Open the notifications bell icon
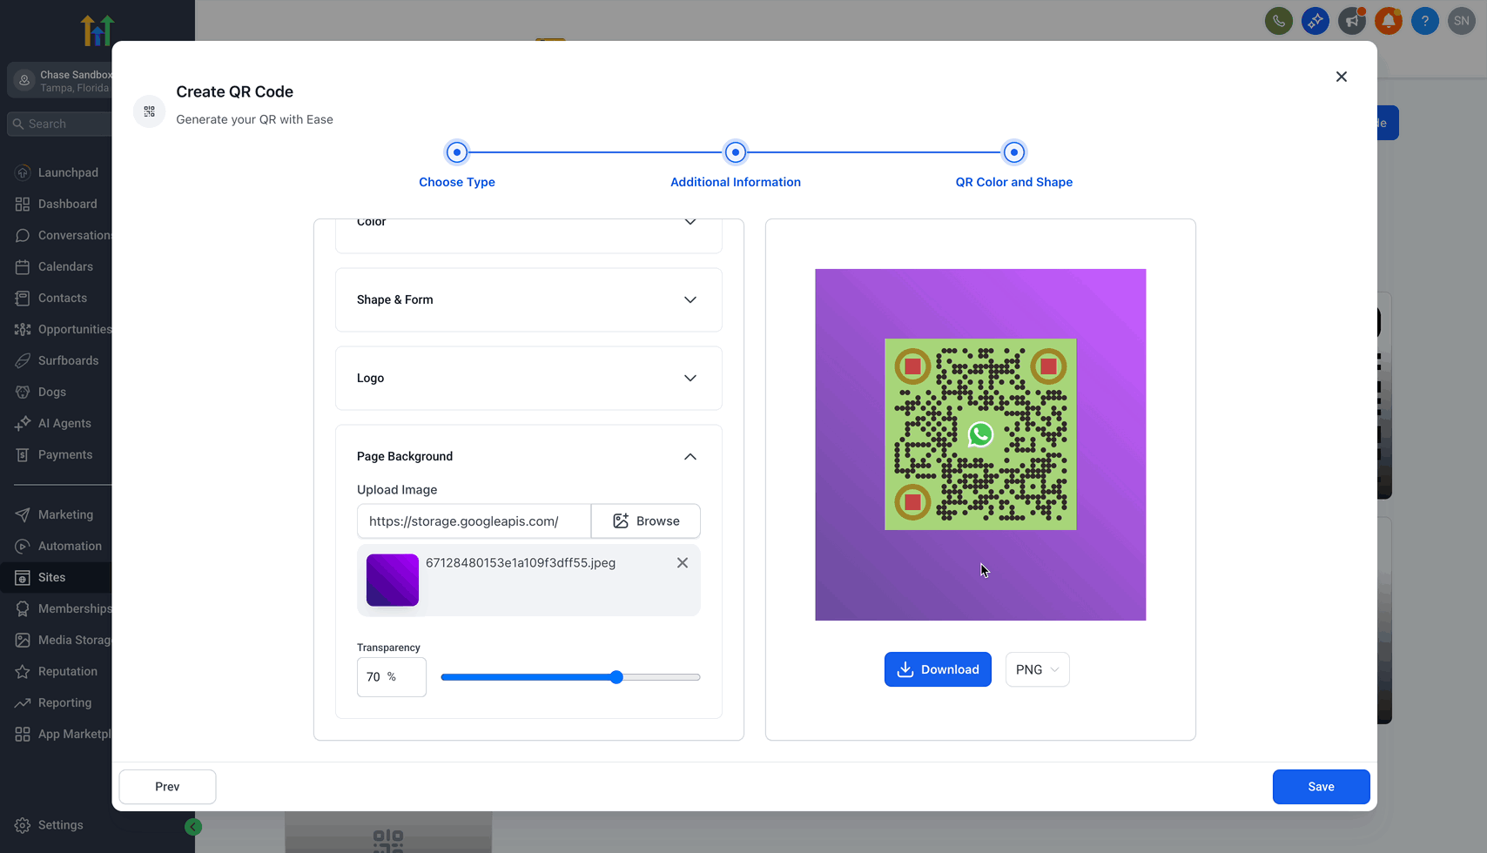The height and width of the screenshot is (853, 1487). [1388, 21]
